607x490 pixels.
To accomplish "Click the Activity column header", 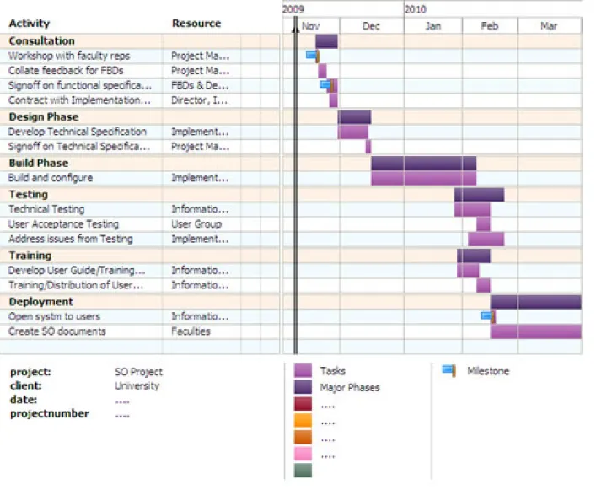I will coord(30,24).
